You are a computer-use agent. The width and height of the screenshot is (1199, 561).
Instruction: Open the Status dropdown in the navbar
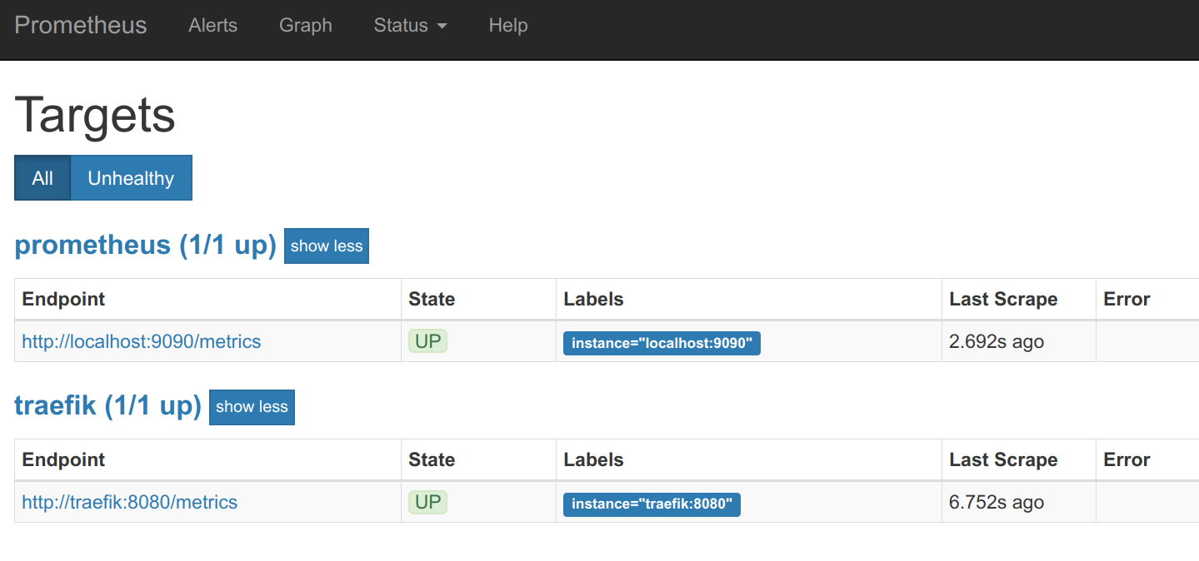[x=409, y=26]
